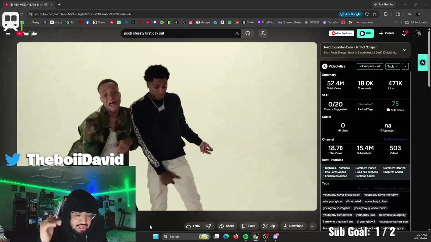Open the PrizePicks bookmark

265,23
